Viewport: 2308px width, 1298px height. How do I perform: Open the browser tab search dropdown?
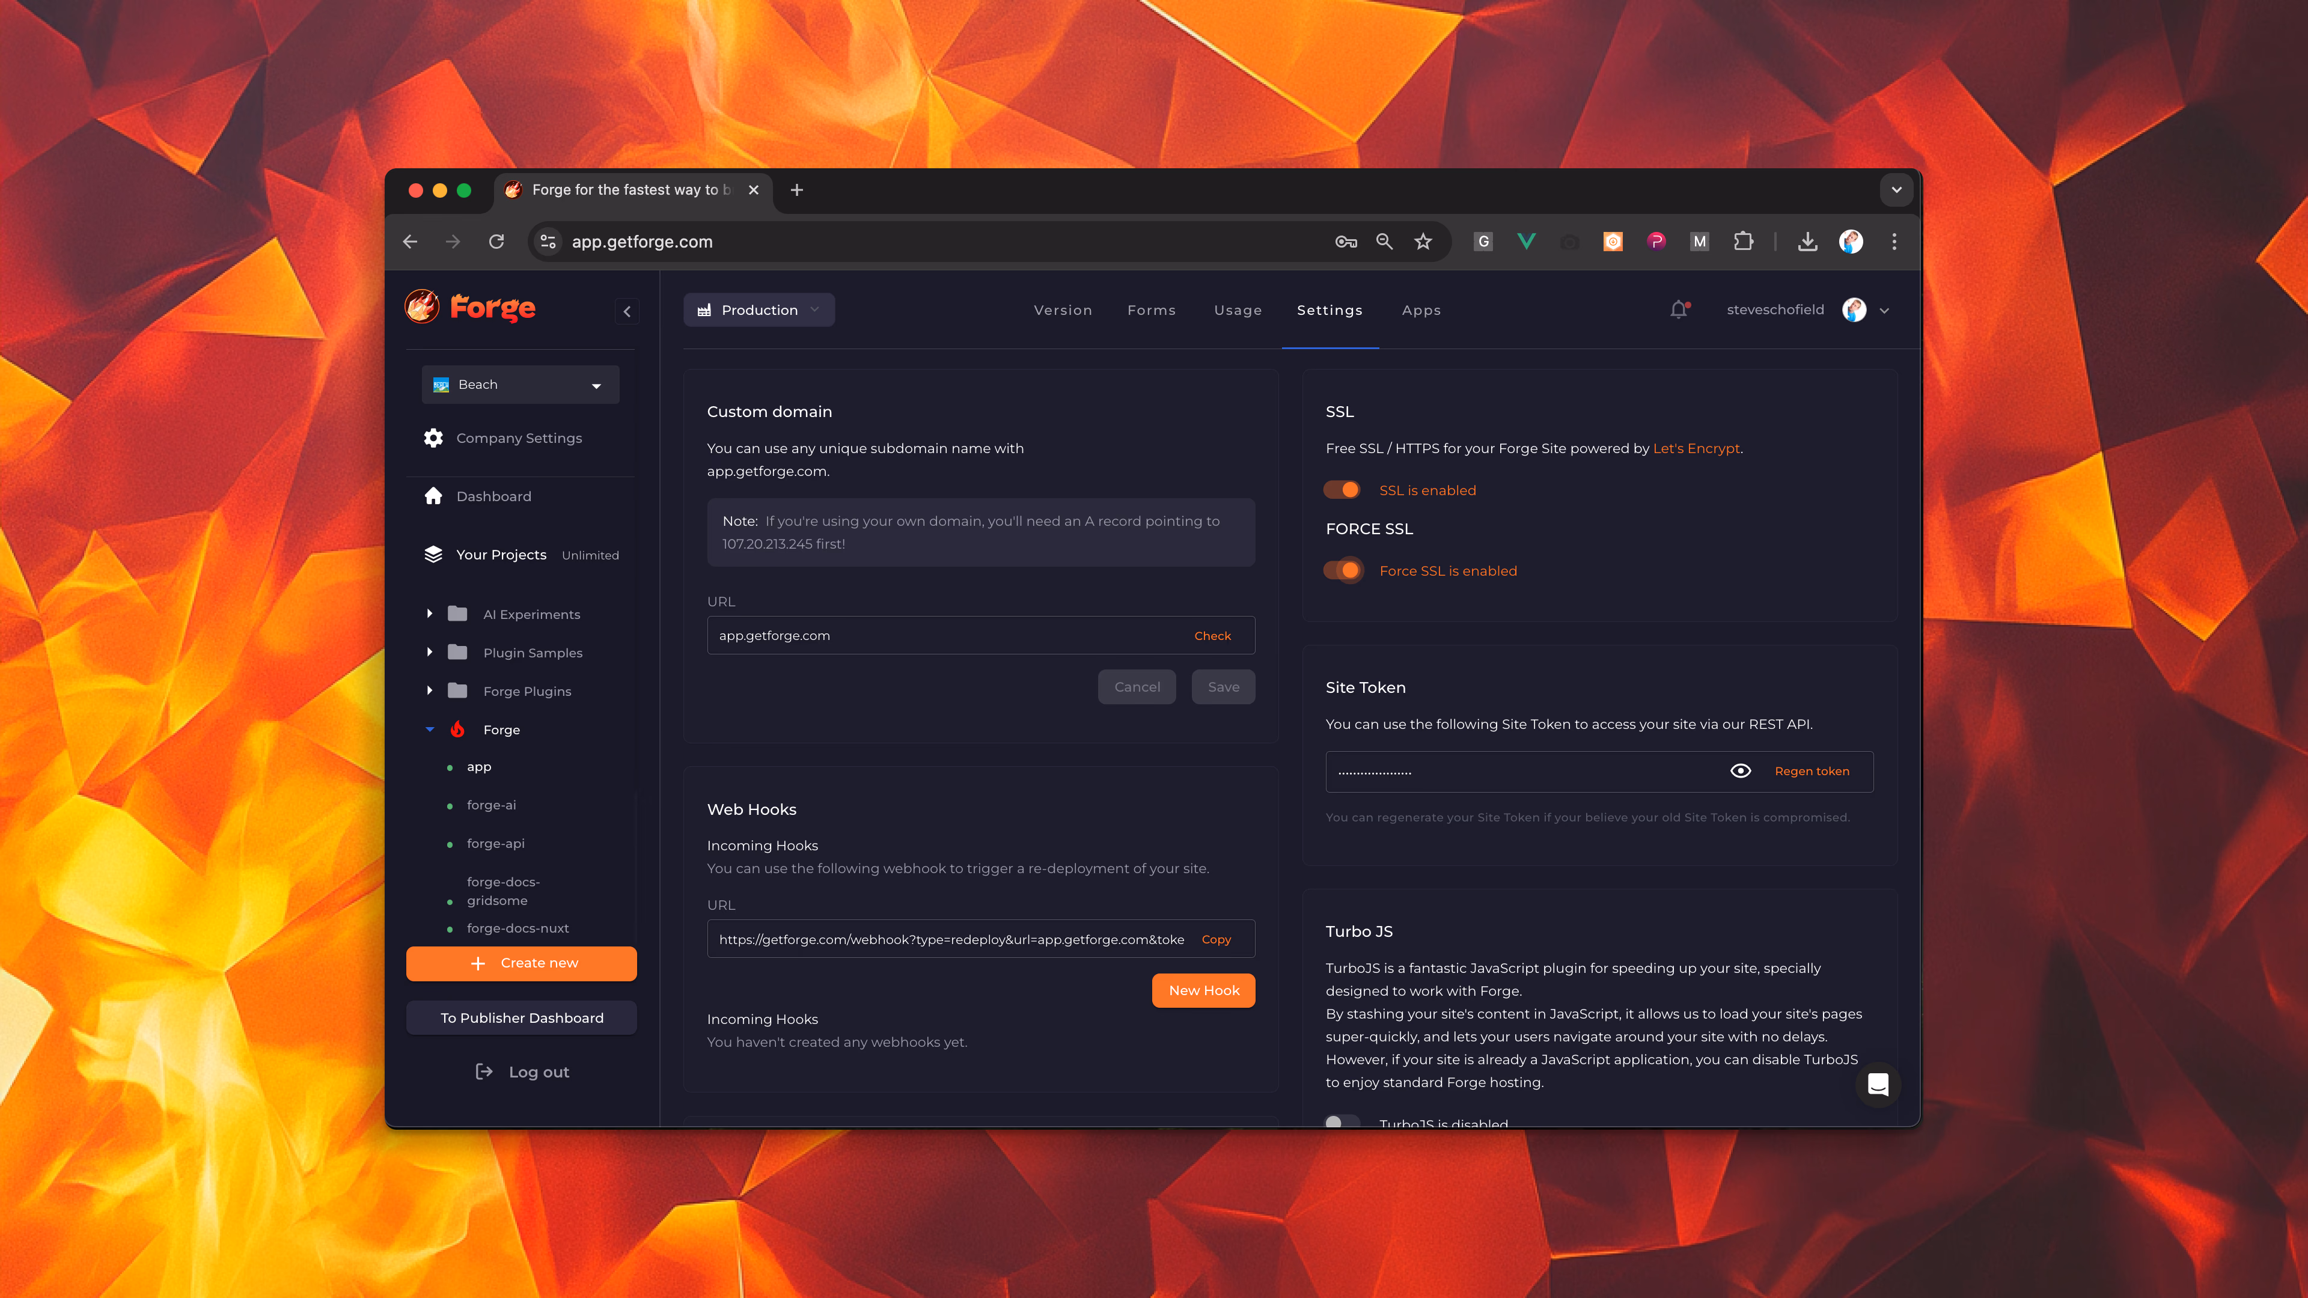pyautogui.click(x=1897, y=190)
